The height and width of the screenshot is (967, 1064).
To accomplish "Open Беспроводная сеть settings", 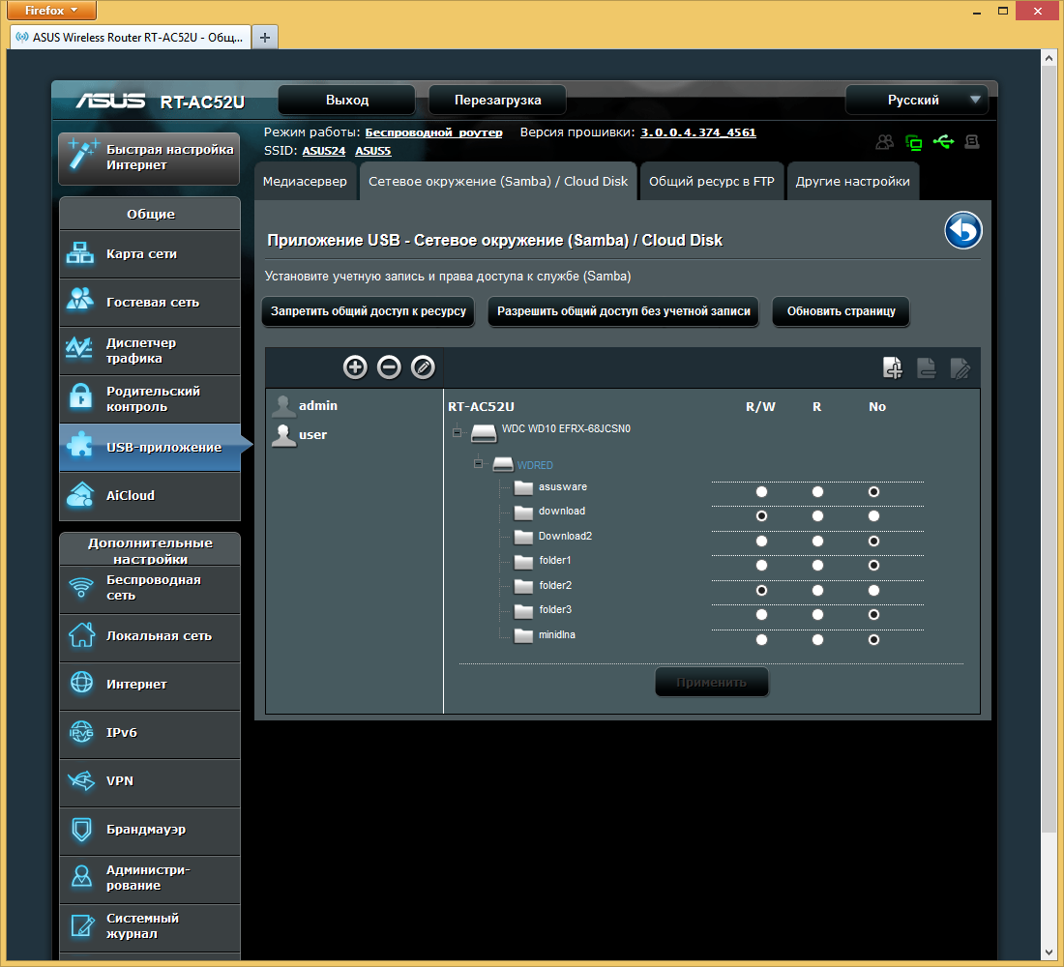I will click(x=150, y=588).
